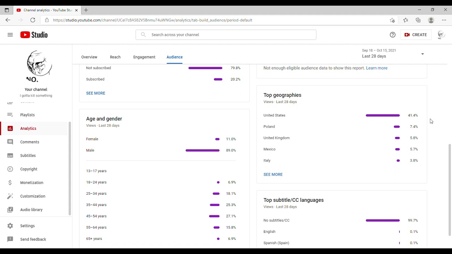Screen dimensions: 452x254
Task: Click the Learn more link
Action: [x=377, y=68]
